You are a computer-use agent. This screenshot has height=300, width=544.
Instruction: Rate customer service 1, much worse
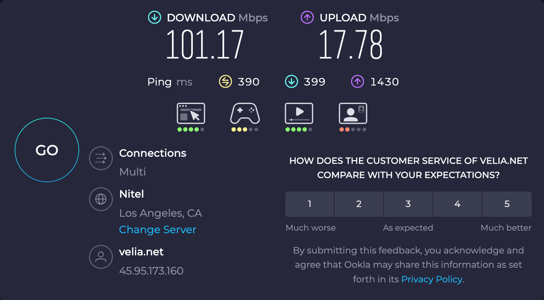coord(310,204)
